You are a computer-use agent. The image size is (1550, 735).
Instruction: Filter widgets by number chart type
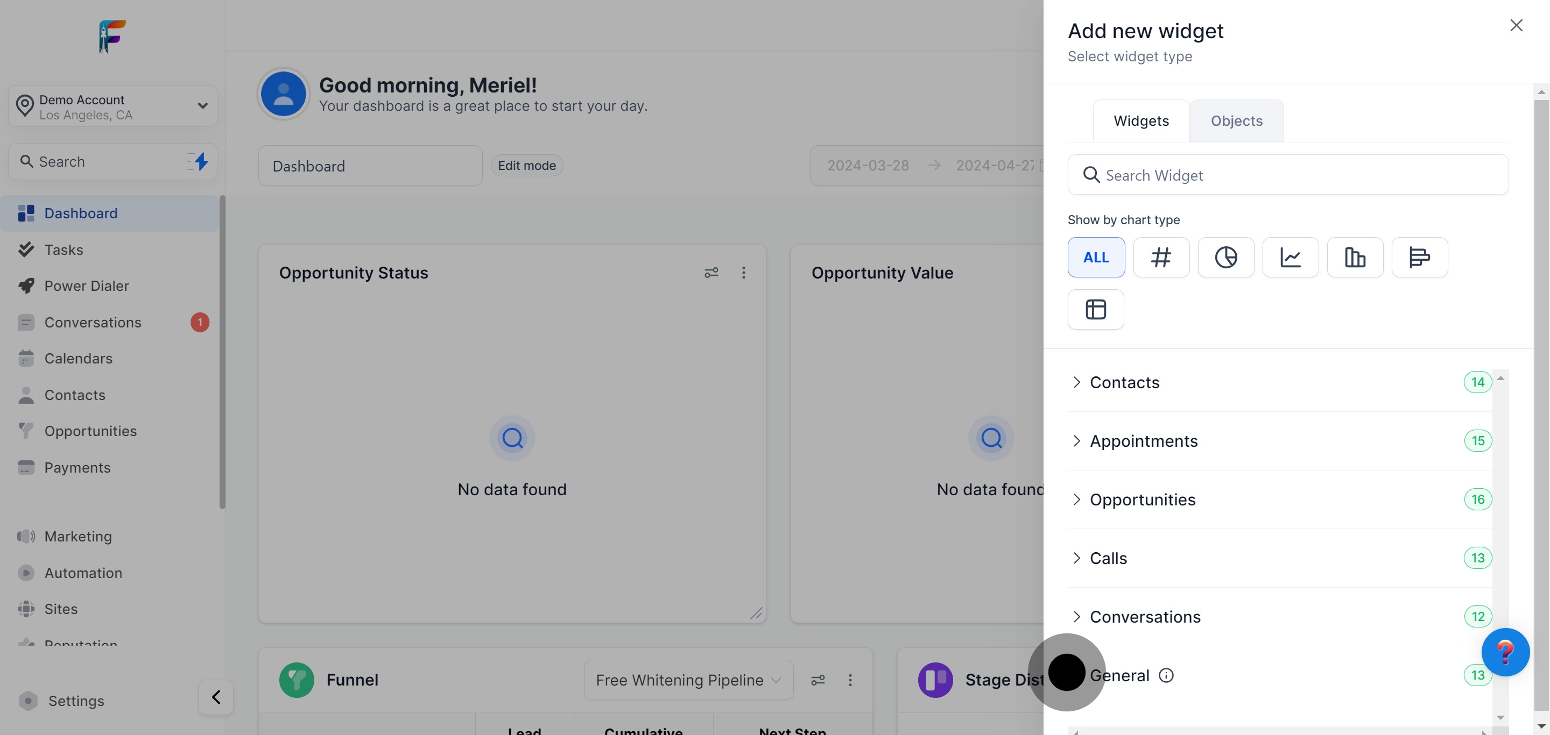click(1161, 257)
